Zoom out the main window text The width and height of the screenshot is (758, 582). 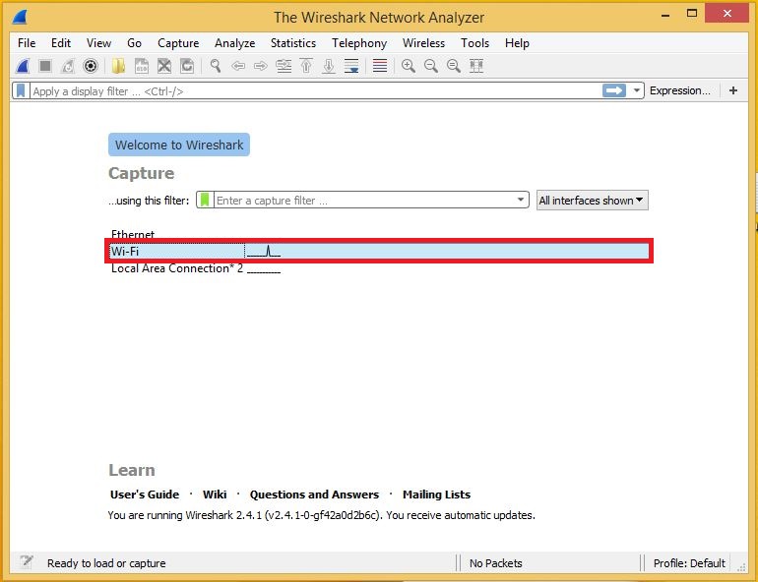tap(431, 66)
